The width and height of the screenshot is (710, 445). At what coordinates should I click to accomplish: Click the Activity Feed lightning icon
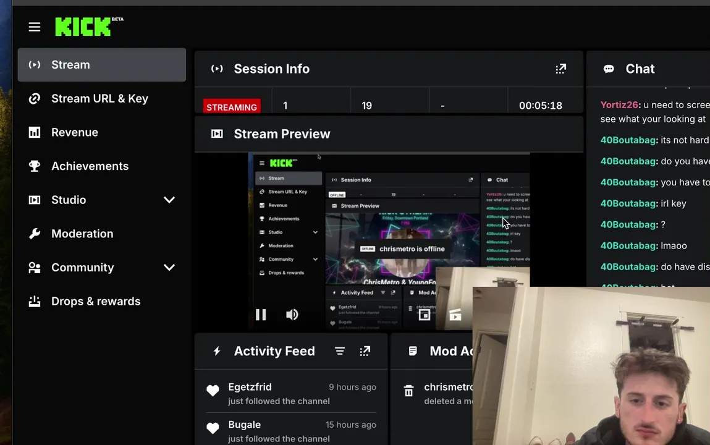click(217, 351)
